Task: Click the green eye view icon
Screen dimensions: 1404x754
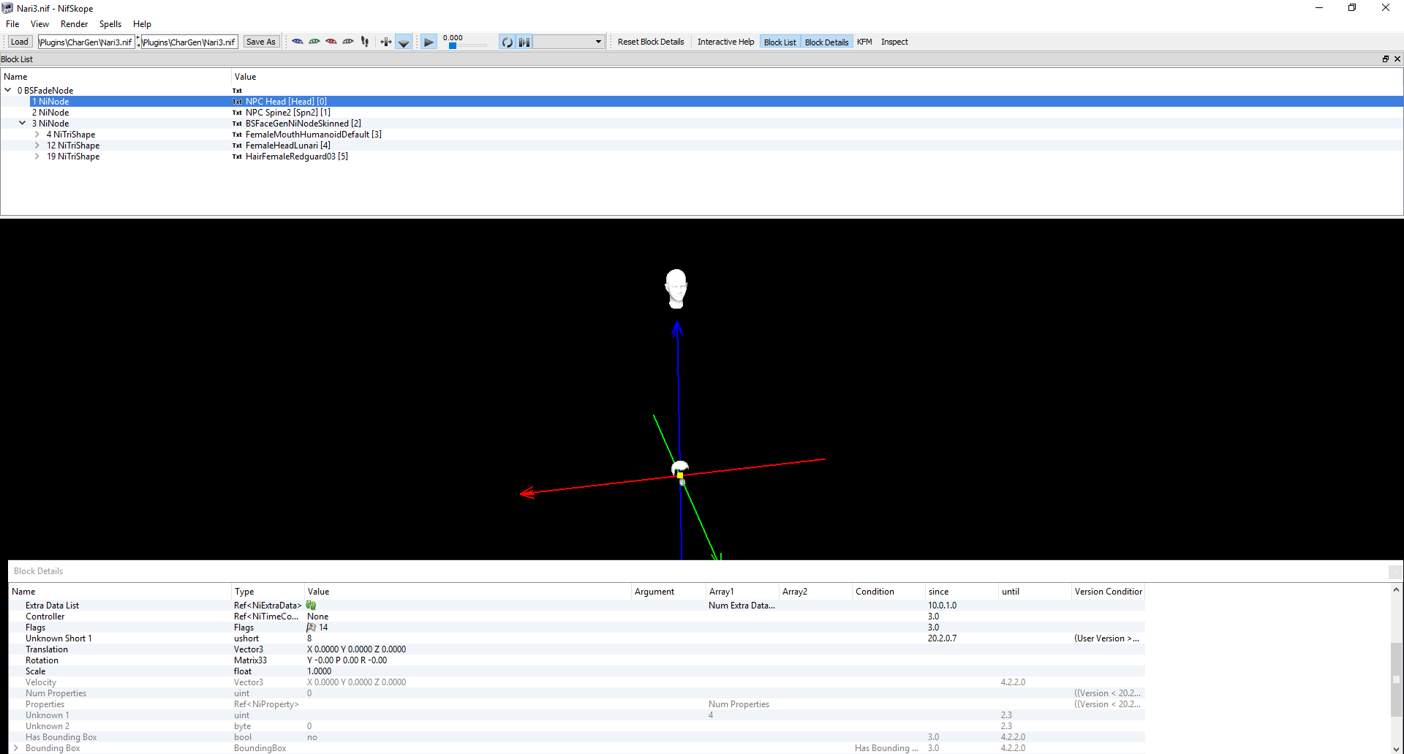Action: [x=314, y=42]
